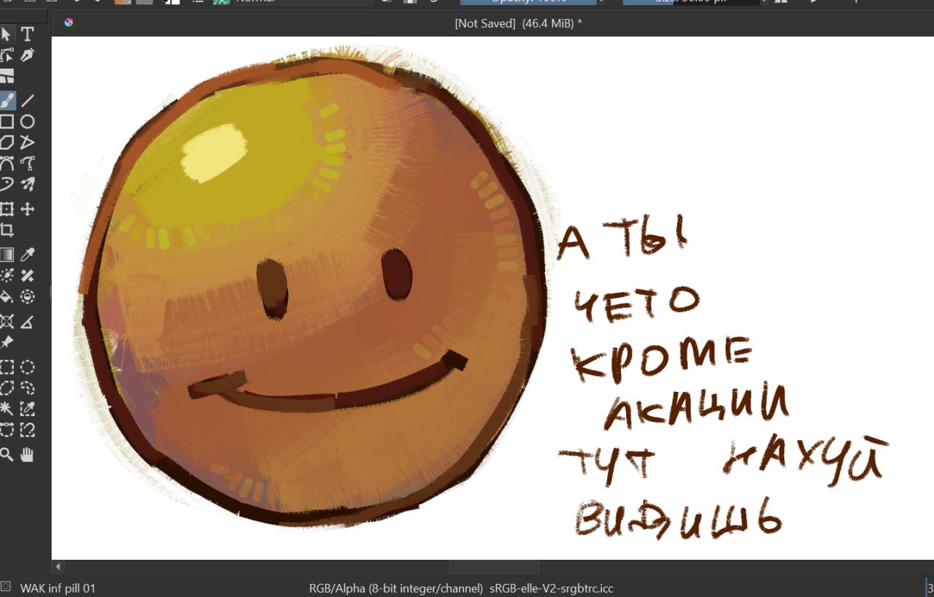
Task: Activate the Dynamic Brush tool
Action: (7, 183)
